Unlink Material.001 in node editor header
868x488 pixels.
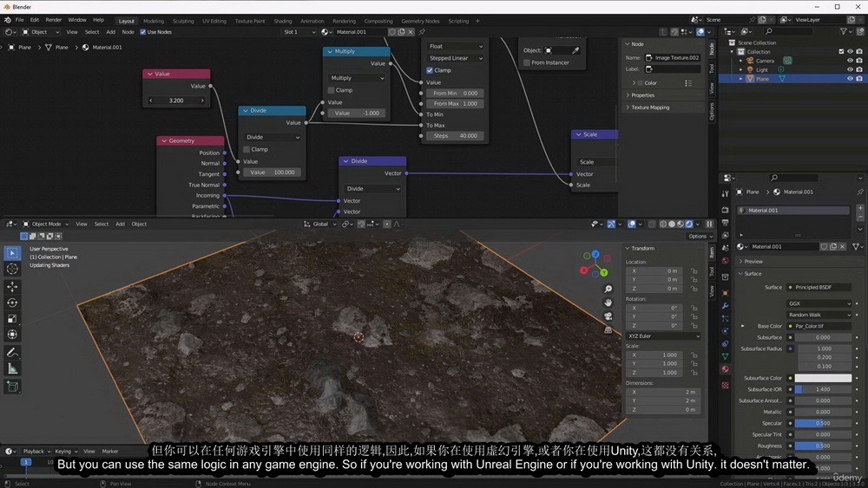tap(411, 32)
